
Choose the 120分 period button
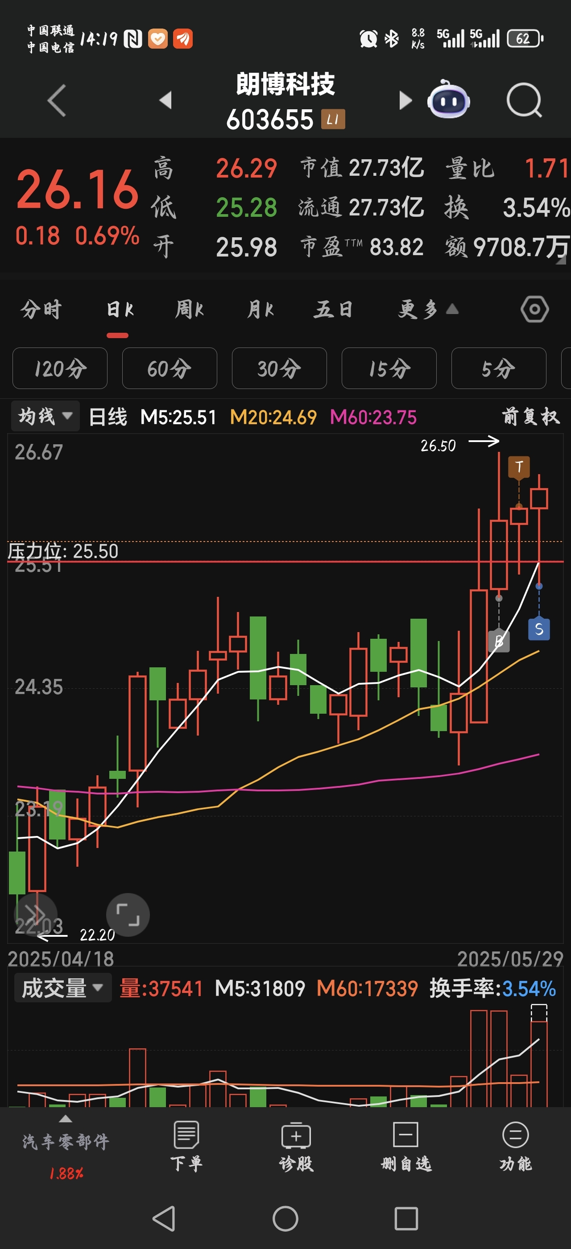pyautogui.click(x=60, y=368)
